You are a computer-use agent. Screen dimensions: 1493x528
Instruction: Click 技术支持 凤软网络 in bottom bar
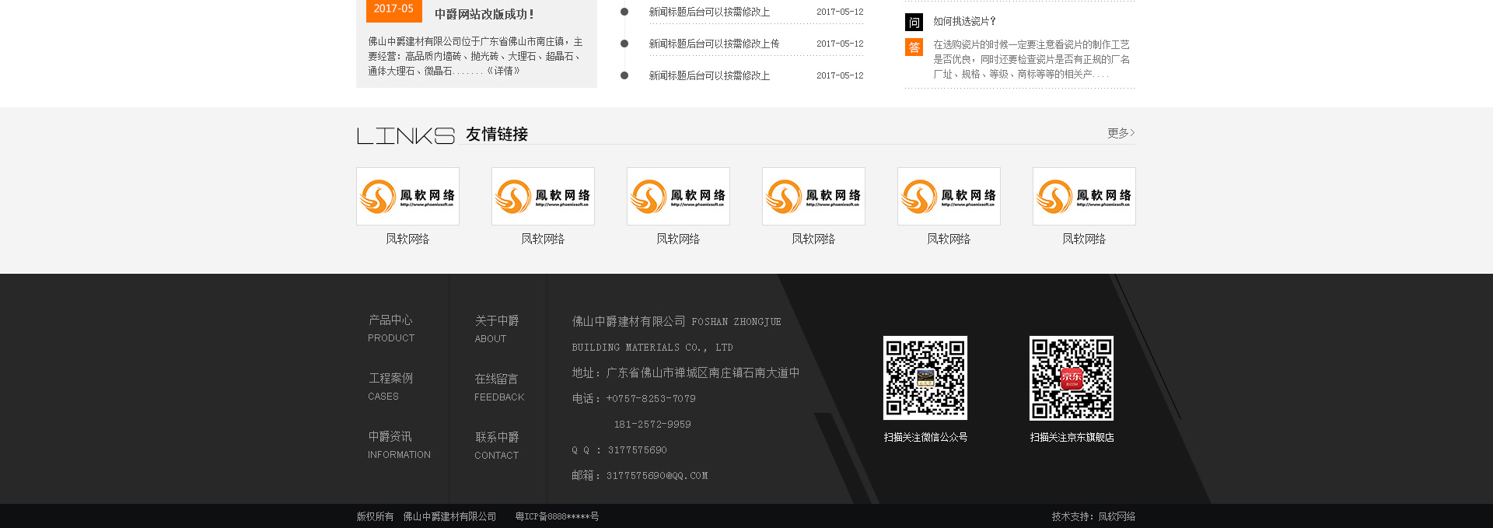click(1093, 516)
